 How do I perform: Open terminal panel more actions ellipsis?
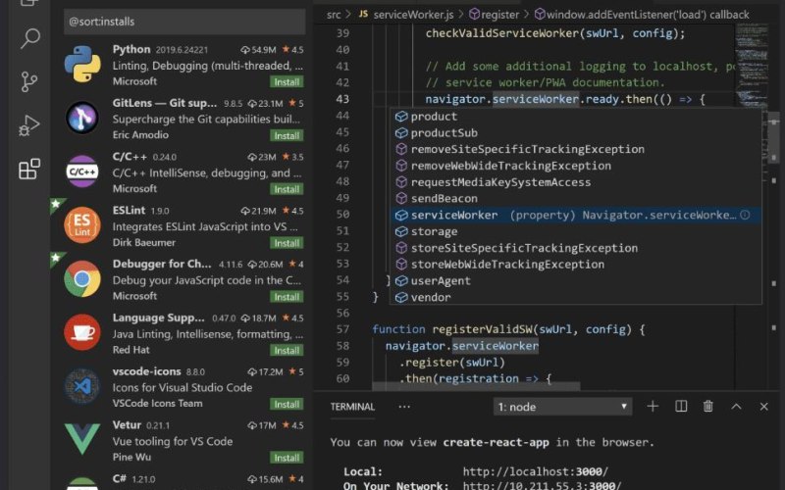pyautogui.click(x=404, y=407)
